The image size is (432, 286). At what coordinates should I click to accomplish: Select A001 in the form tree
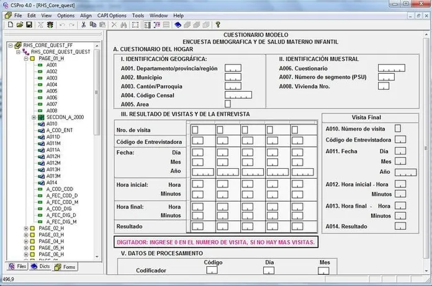52,65
